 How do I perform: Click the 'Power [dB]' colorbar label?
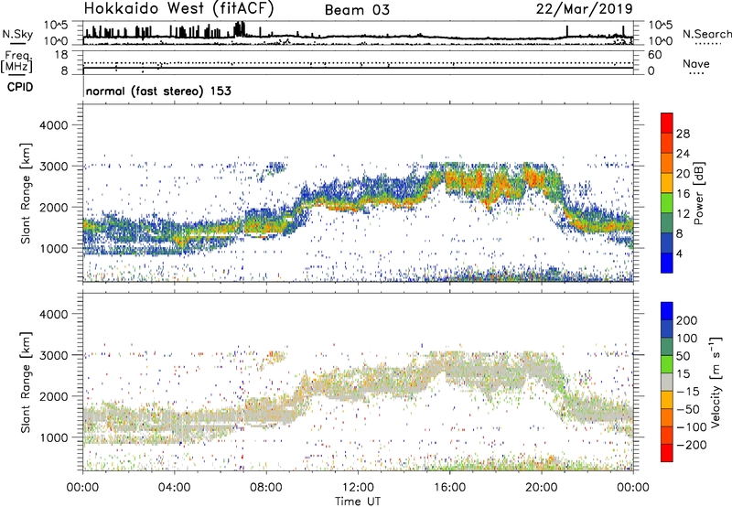tap(698, 193)
